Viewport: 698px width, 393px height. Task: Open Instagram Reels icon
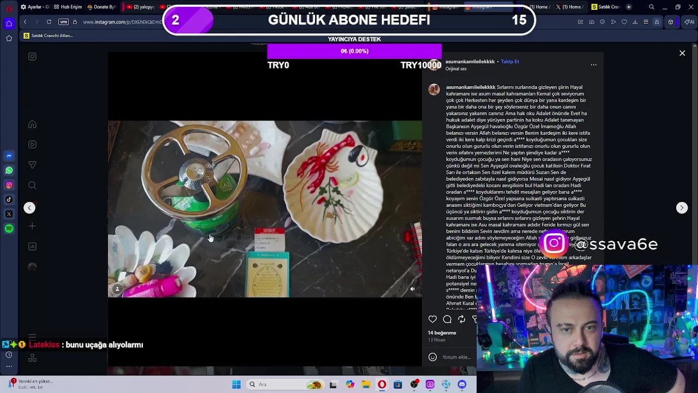(x=32, y=145)
